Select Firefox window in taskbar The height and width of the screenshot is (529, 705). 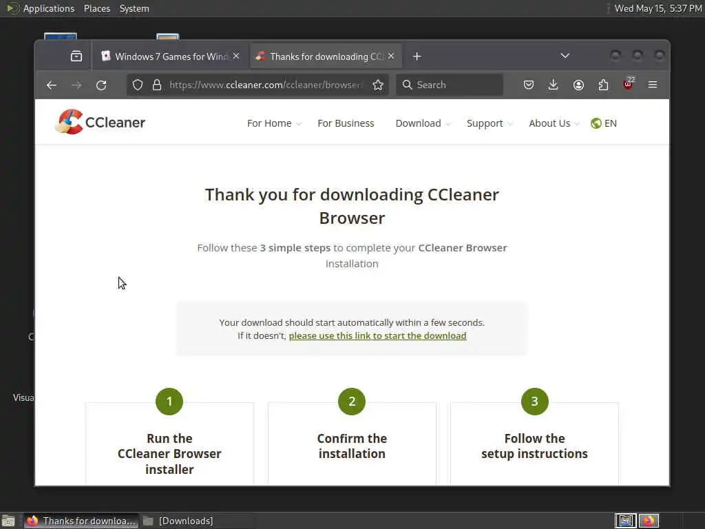click(81, 521)
